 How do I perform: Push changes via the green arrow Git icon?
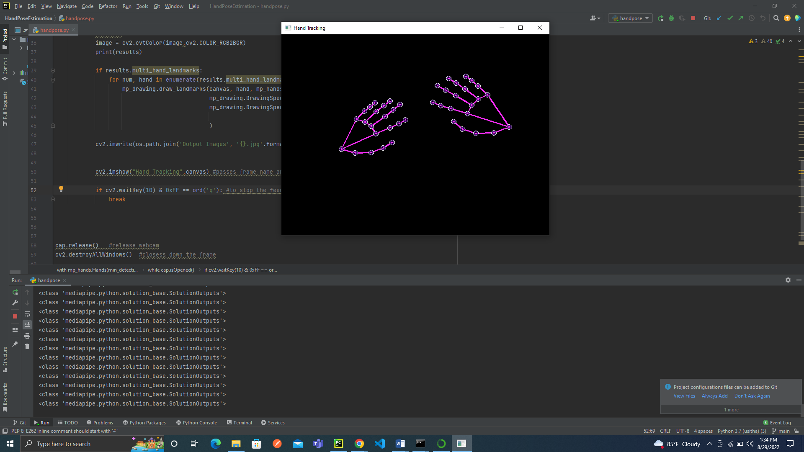[x=741, y=18]
